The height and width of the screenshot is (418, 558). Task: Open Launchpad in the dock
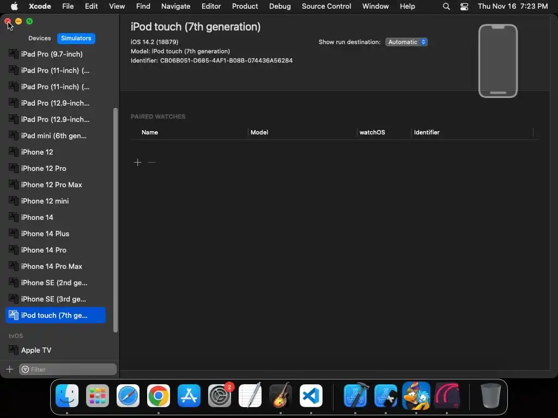[98, 396]
